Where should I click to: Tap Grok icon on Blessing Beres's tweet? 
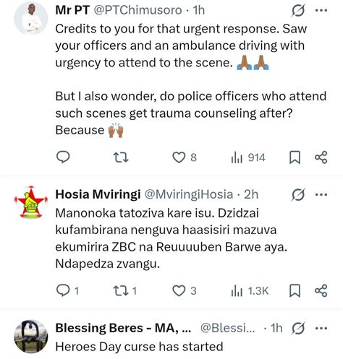[x=298, y=328]
